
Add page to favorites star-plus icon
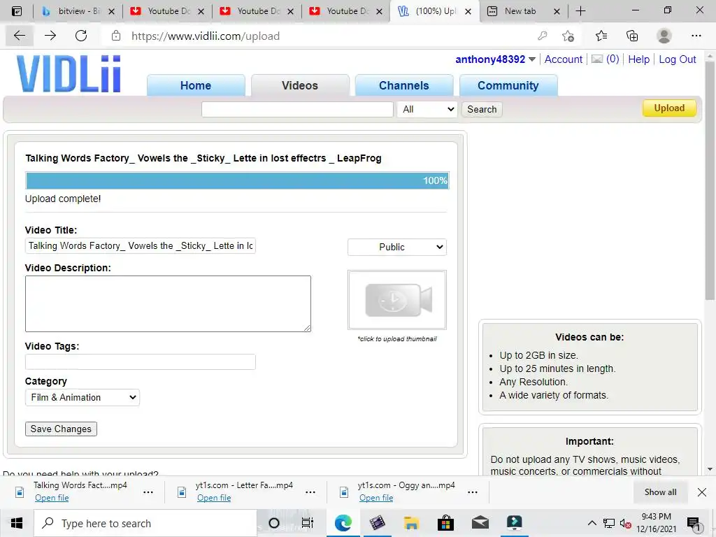tap(568, 36)
